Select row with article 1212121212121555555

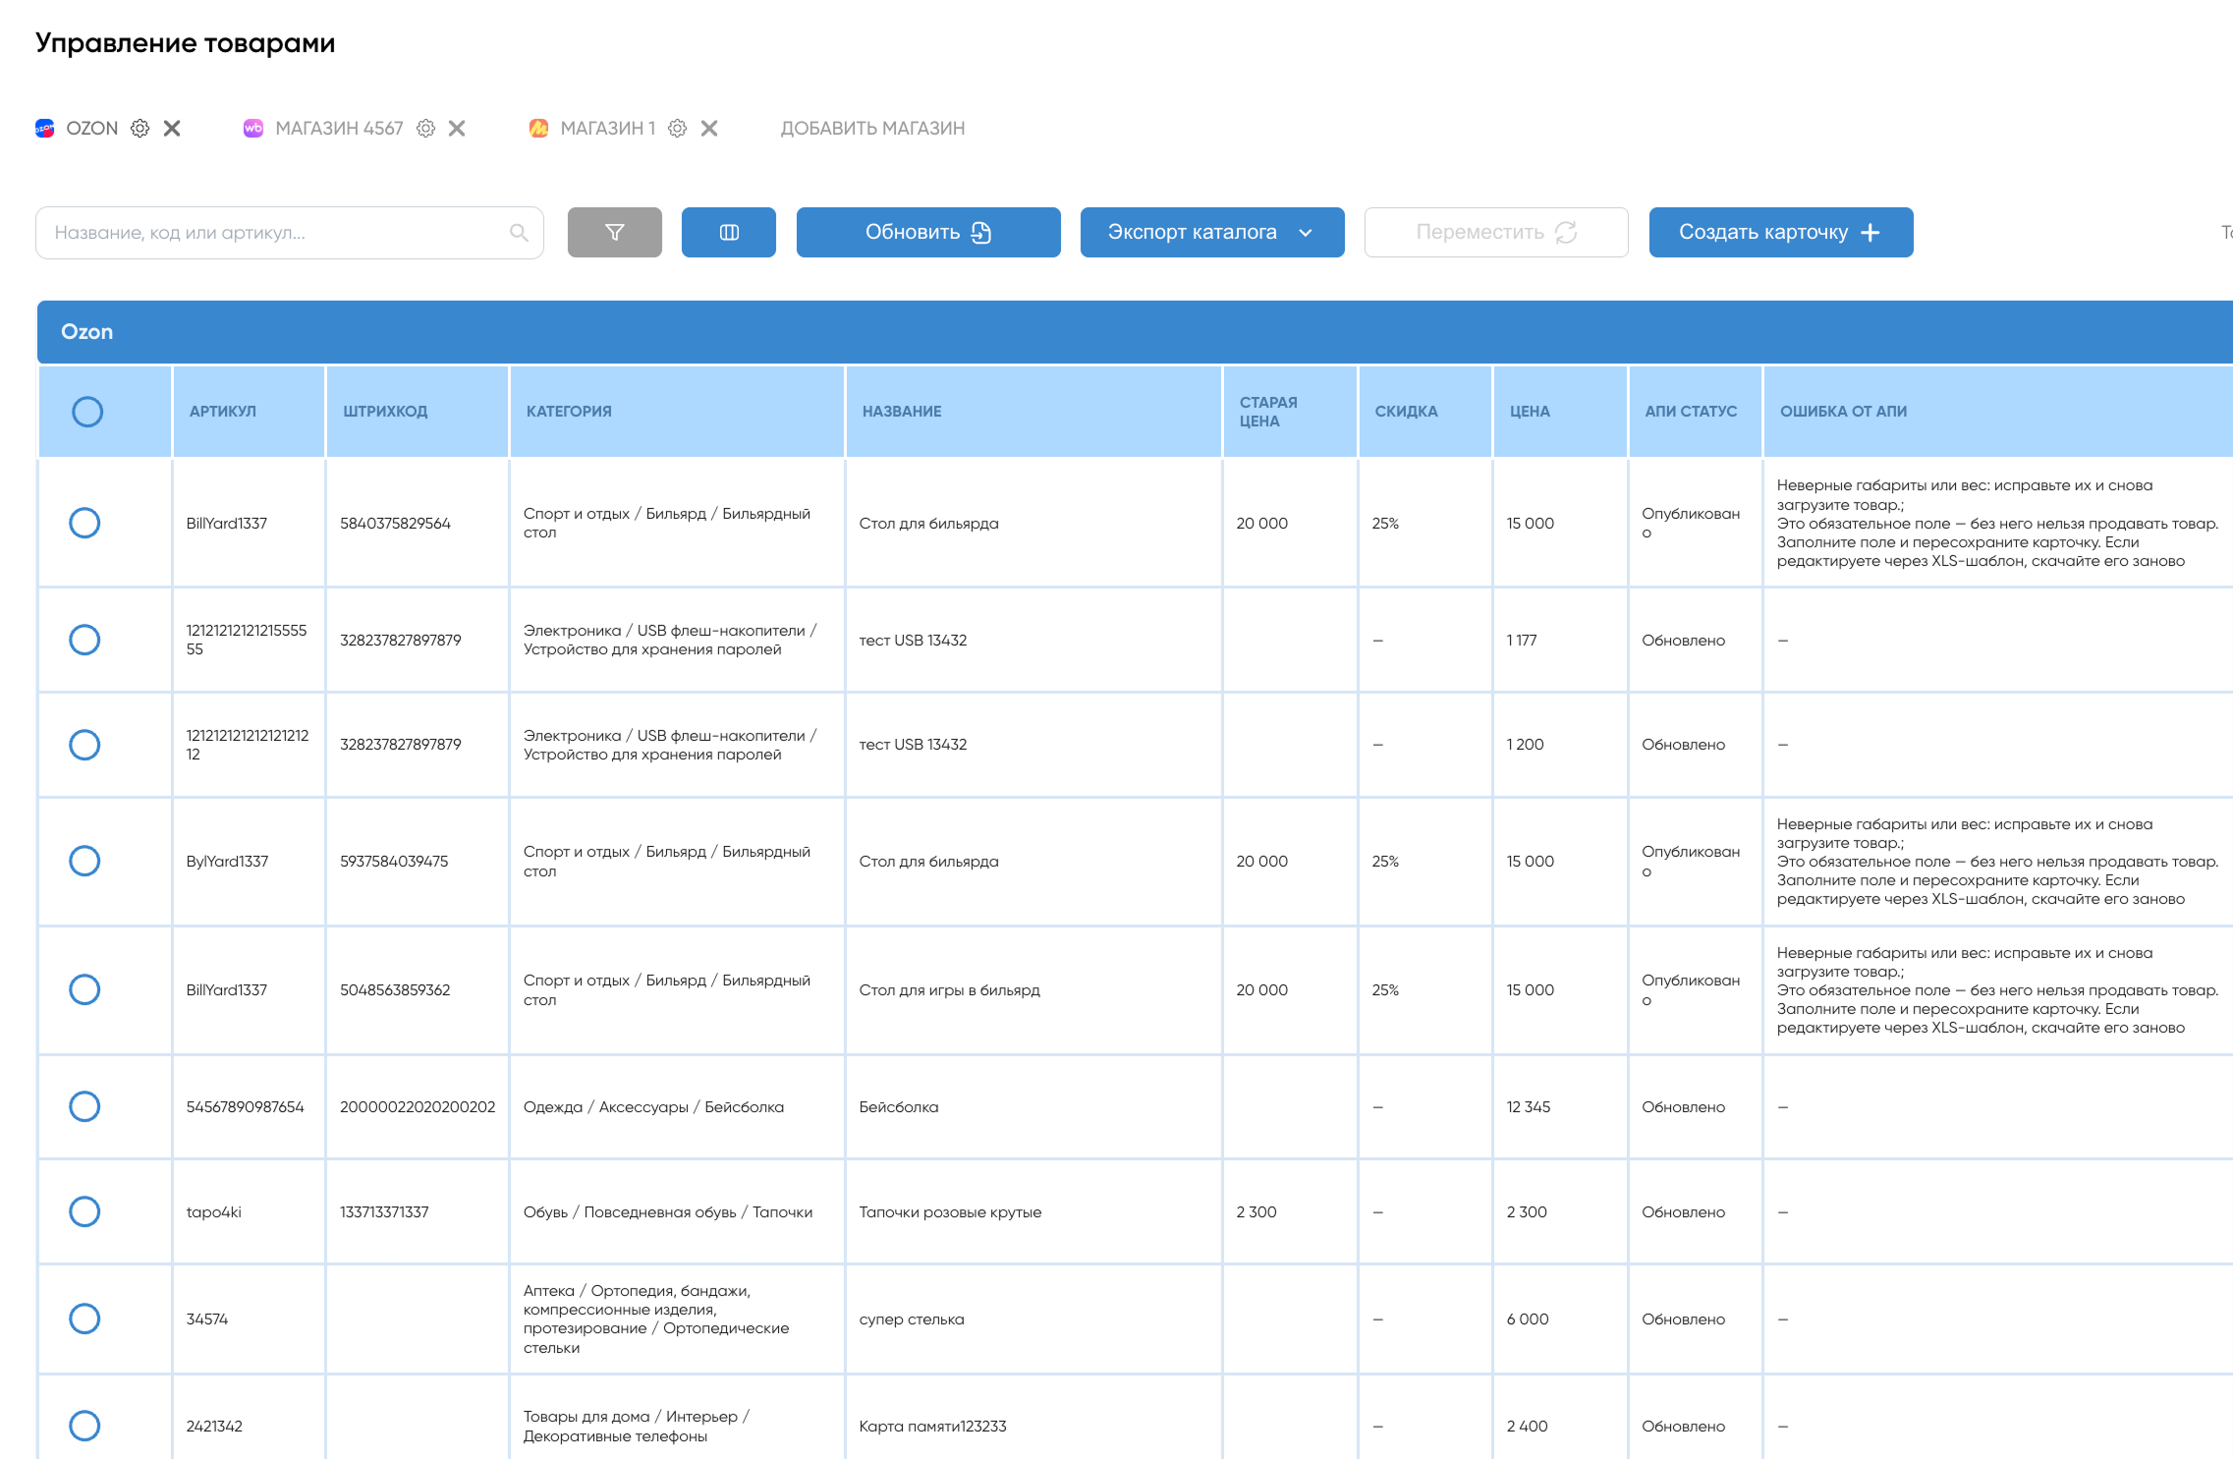(84, 640)
